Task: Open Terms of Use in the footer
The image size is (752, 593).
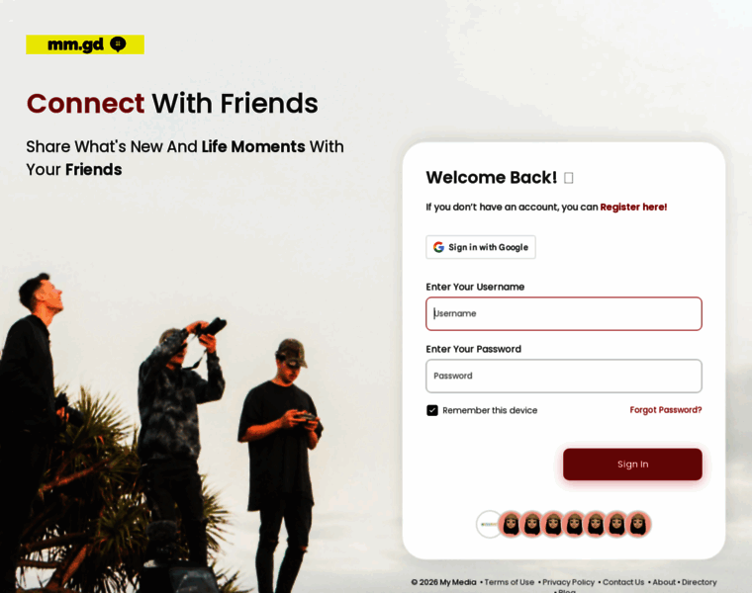Action: (510, 582)
